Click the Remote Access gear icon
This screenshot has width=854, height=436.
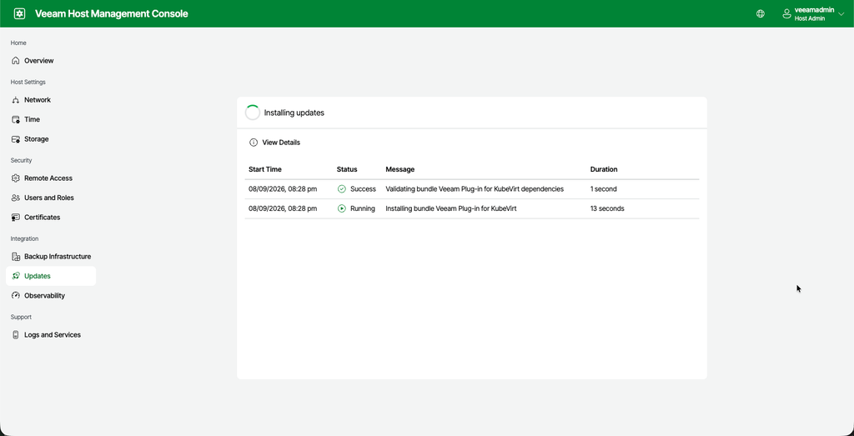[x=16, y=178]
